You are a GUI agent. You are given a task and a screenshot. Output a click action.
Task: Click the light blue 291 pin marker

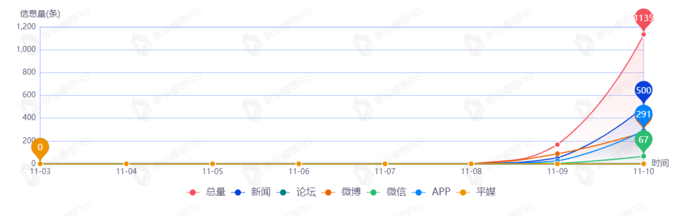point(643,114)
